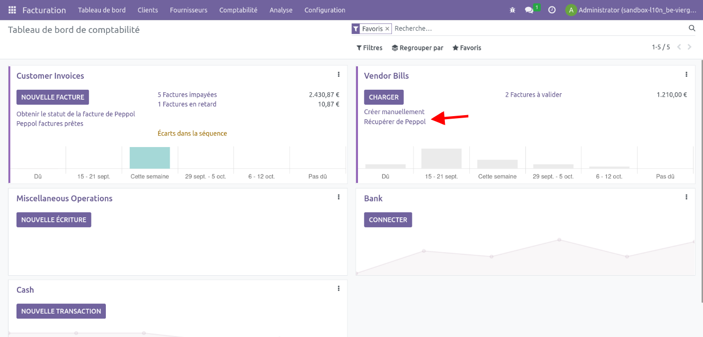
Task: Open the Configuration menu
Action: (x=325, y=10)
